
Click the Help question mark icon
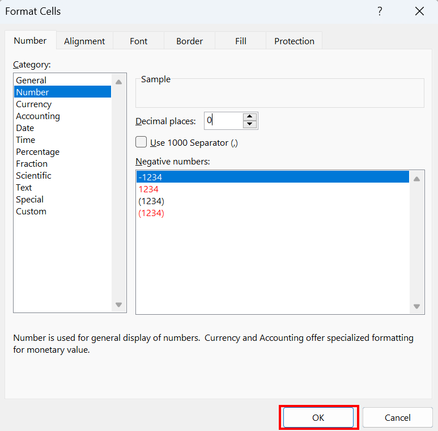point(380,11)
